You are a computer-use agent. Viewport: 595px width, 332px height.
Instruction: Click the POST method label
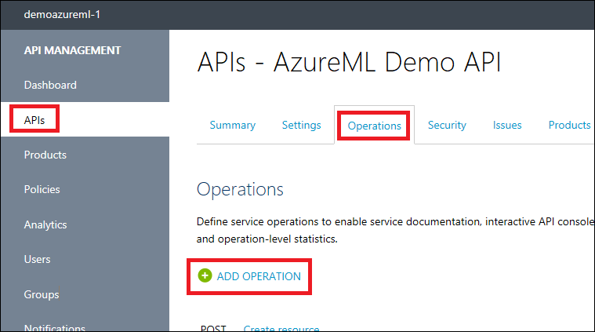pos(213,328)
